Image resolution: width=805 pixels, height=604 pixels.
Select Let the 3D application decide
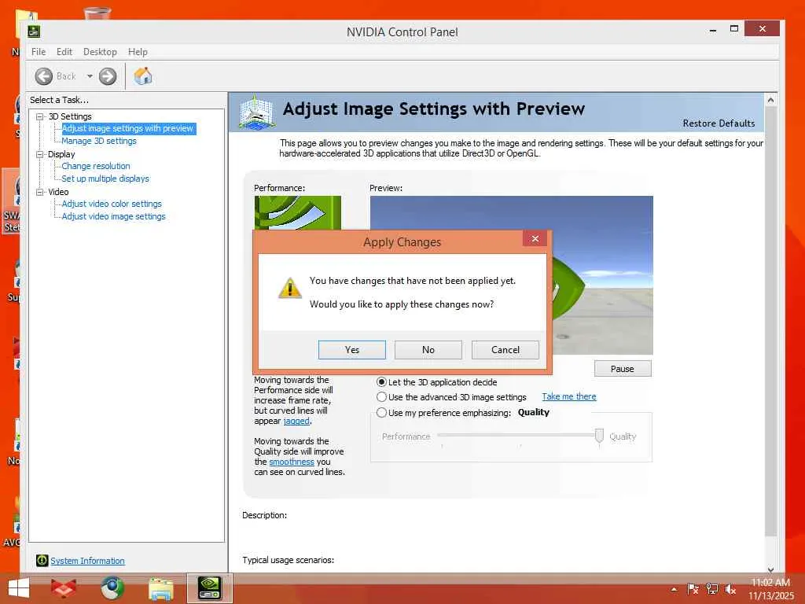coord(381,382)
